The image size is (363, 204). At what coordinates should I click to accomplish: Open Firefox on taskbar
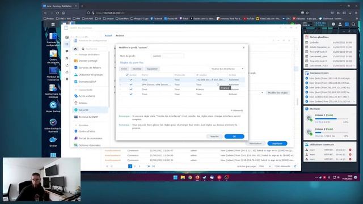tap(197, 177)
